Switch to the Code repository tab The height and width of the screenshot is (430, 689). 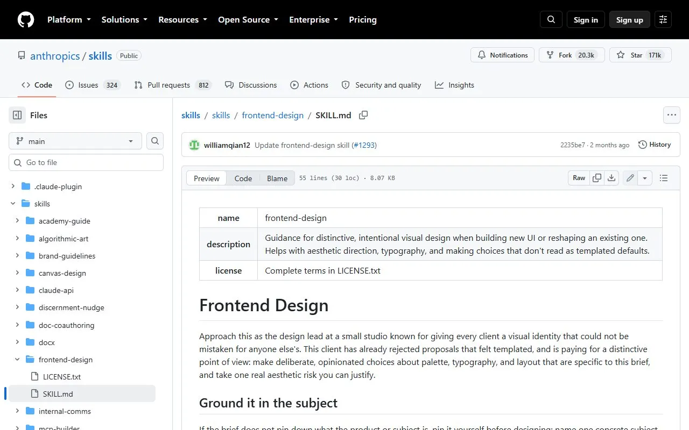click(37, 85)
